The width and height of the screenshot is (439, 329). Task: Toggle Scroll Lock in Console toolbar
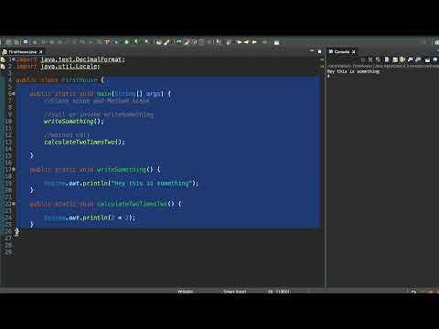(x=395, y=59)
